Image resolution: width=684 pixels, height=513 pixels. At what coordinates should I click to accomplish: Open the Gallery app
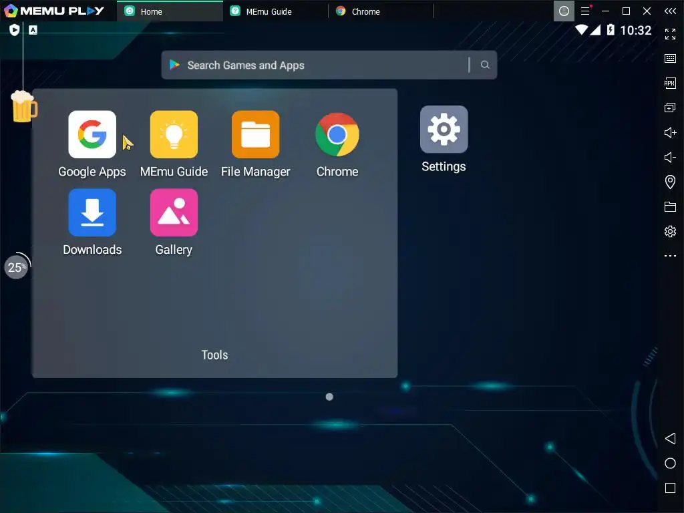[x=174, y=212]
